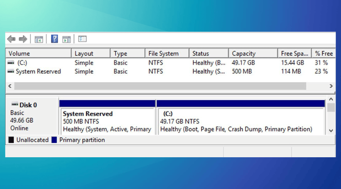The width and height of the screenshot is (341, 189).
Task: Click the Back arrow toolbar icon
Action: click(11, 39)
